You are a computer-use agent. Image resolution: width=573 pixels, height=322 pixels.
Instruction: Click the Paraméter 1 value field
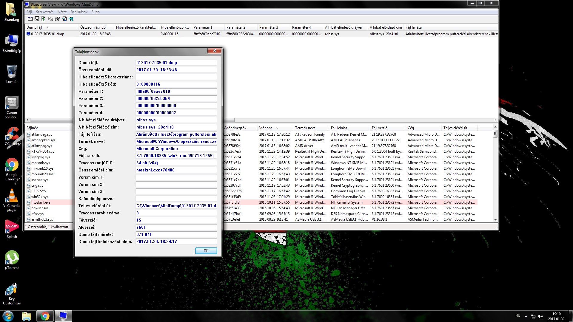click(x=176, y=91)
